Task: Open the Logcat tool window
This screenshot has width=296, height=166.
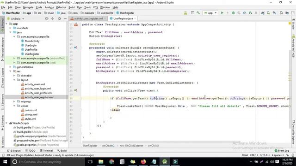Action: [x=14, y=151]
